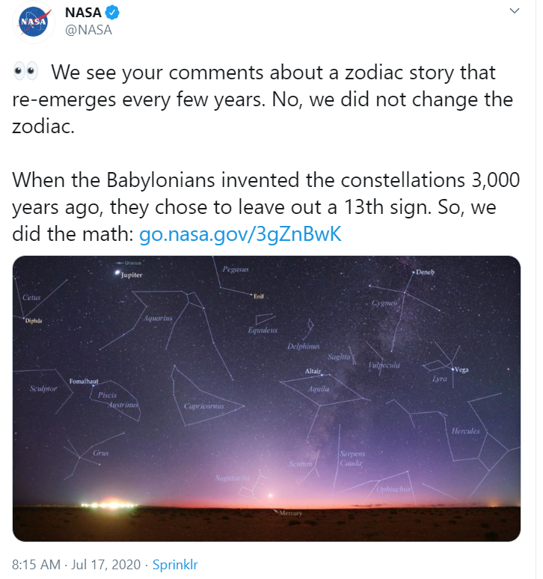543x579 pixels.
Task: Click the Cetus constellation label
Action: pyautogui.click(x=31, y=298)
